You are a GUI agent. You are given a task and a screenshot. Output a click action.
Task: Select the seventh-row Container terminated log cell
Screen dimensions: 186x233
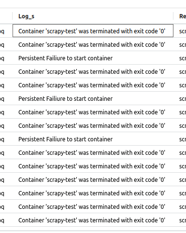pyautogui.click(x=93, y=112)
